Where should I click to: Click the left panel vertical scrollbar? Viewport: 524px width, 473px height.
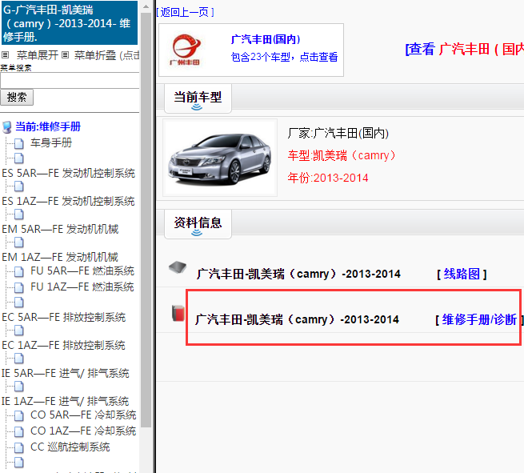(146, 220)
